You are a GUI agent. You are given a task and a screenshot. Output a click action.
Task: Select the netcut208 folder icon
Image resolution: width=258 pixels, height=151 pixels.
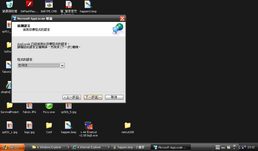pyautogui.click(x=127, y=126)
